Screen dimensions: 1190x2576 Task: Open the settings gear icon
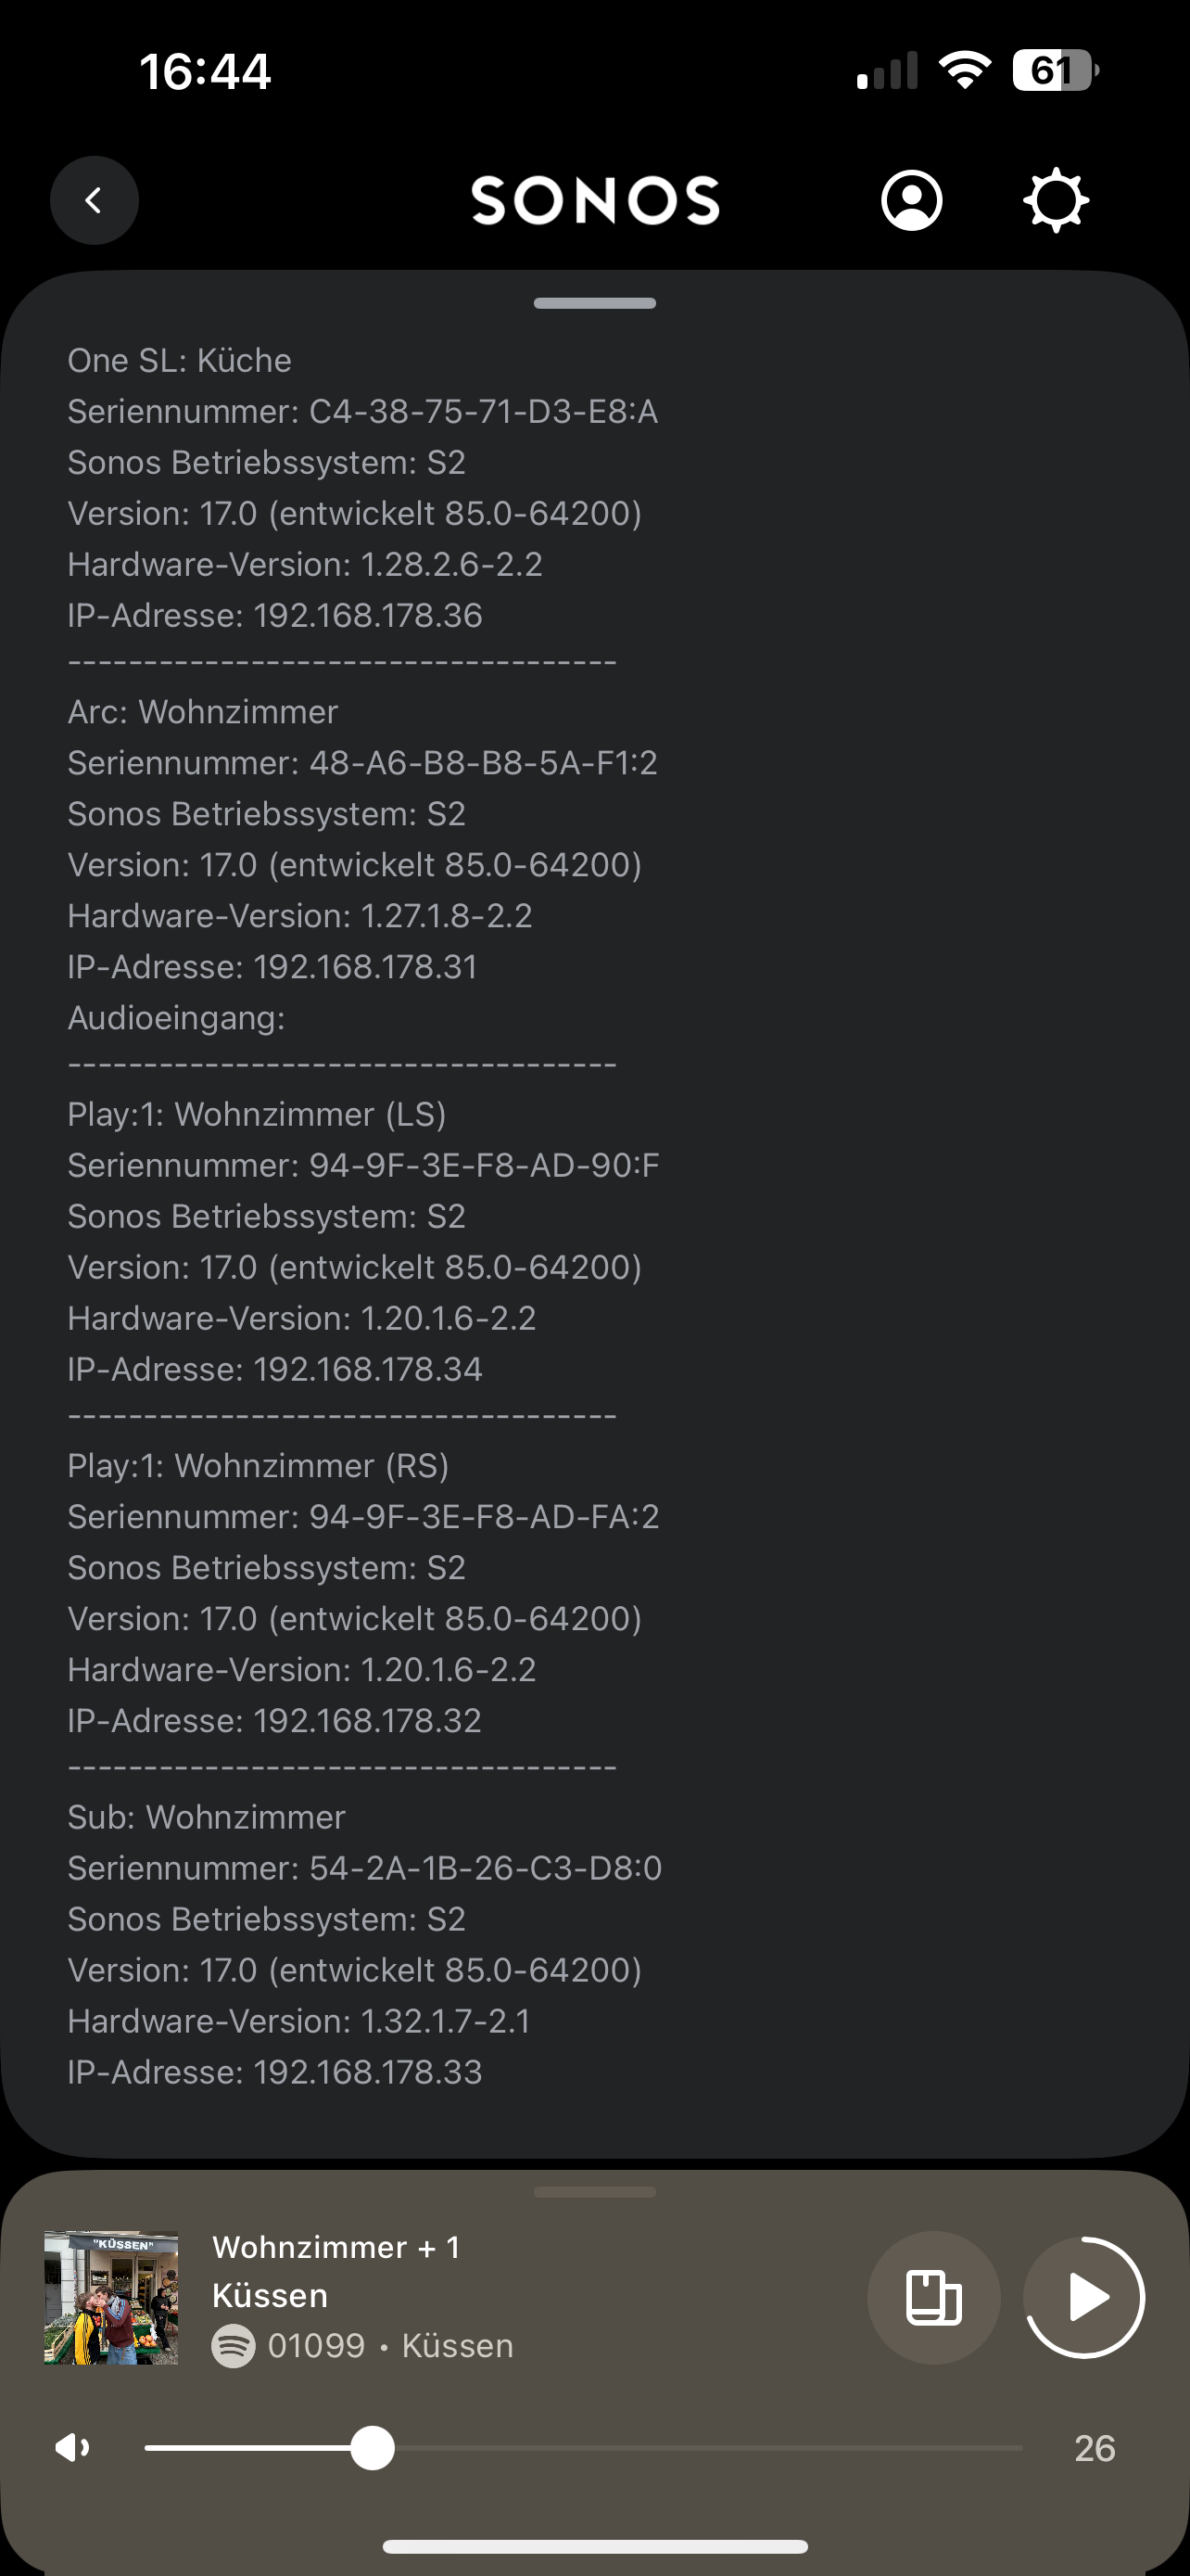pos(1057,201)
